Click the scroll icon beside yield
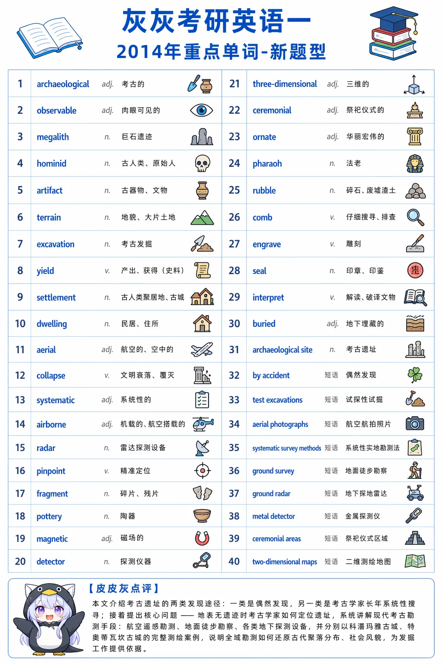 tap(202, 270)
